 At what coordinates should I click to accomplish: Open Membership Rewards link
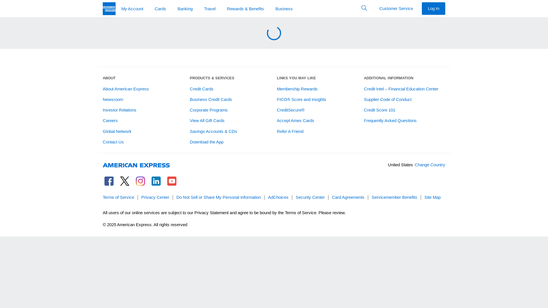(297, 89)
